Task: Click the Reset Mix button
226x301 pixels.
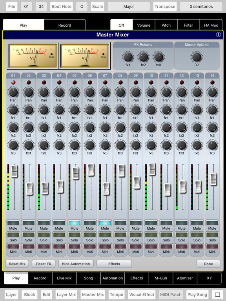Action: point(17,264)
